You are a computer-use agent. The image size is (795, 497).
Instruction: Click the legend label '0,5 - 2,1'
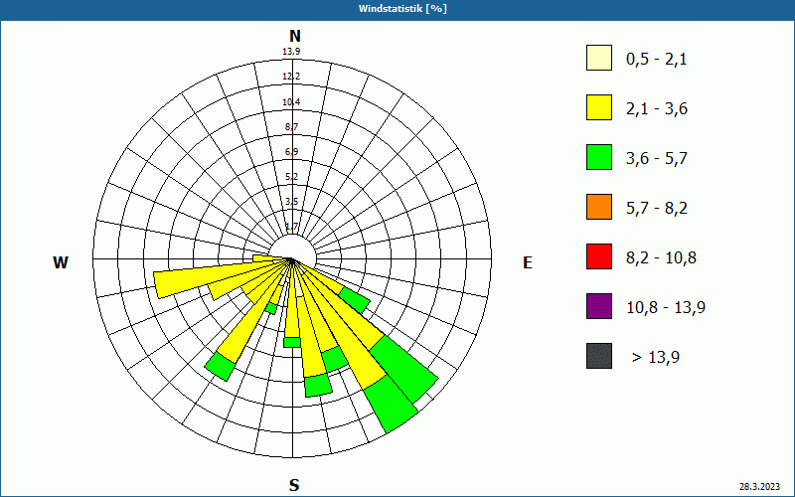[x=657, y=60]
